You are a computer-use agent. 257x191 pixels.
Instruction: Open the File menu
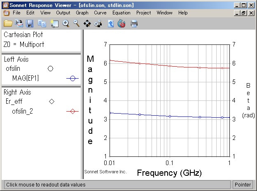point(16,13)
